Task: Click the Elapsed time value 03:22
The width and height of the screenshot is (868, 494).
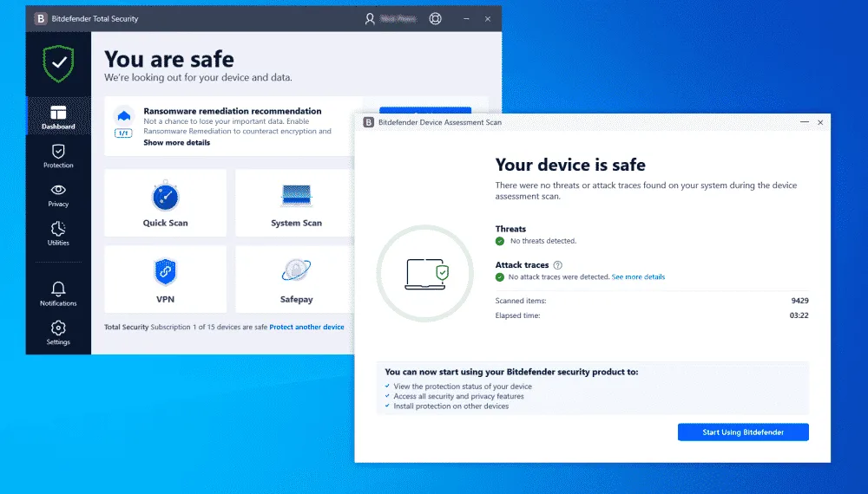Action: coord(799,315)
